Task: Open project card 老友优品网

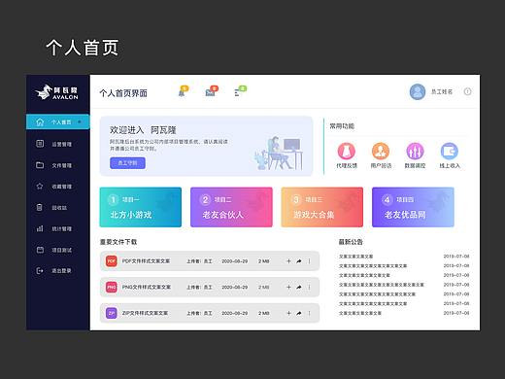Action: point(413,207)
